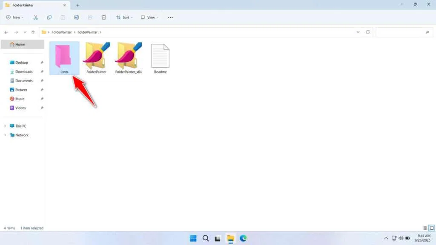The width and height of the screenshot is (436, 245).
Task: Rename the selected Icons folder
Action: 77,17
